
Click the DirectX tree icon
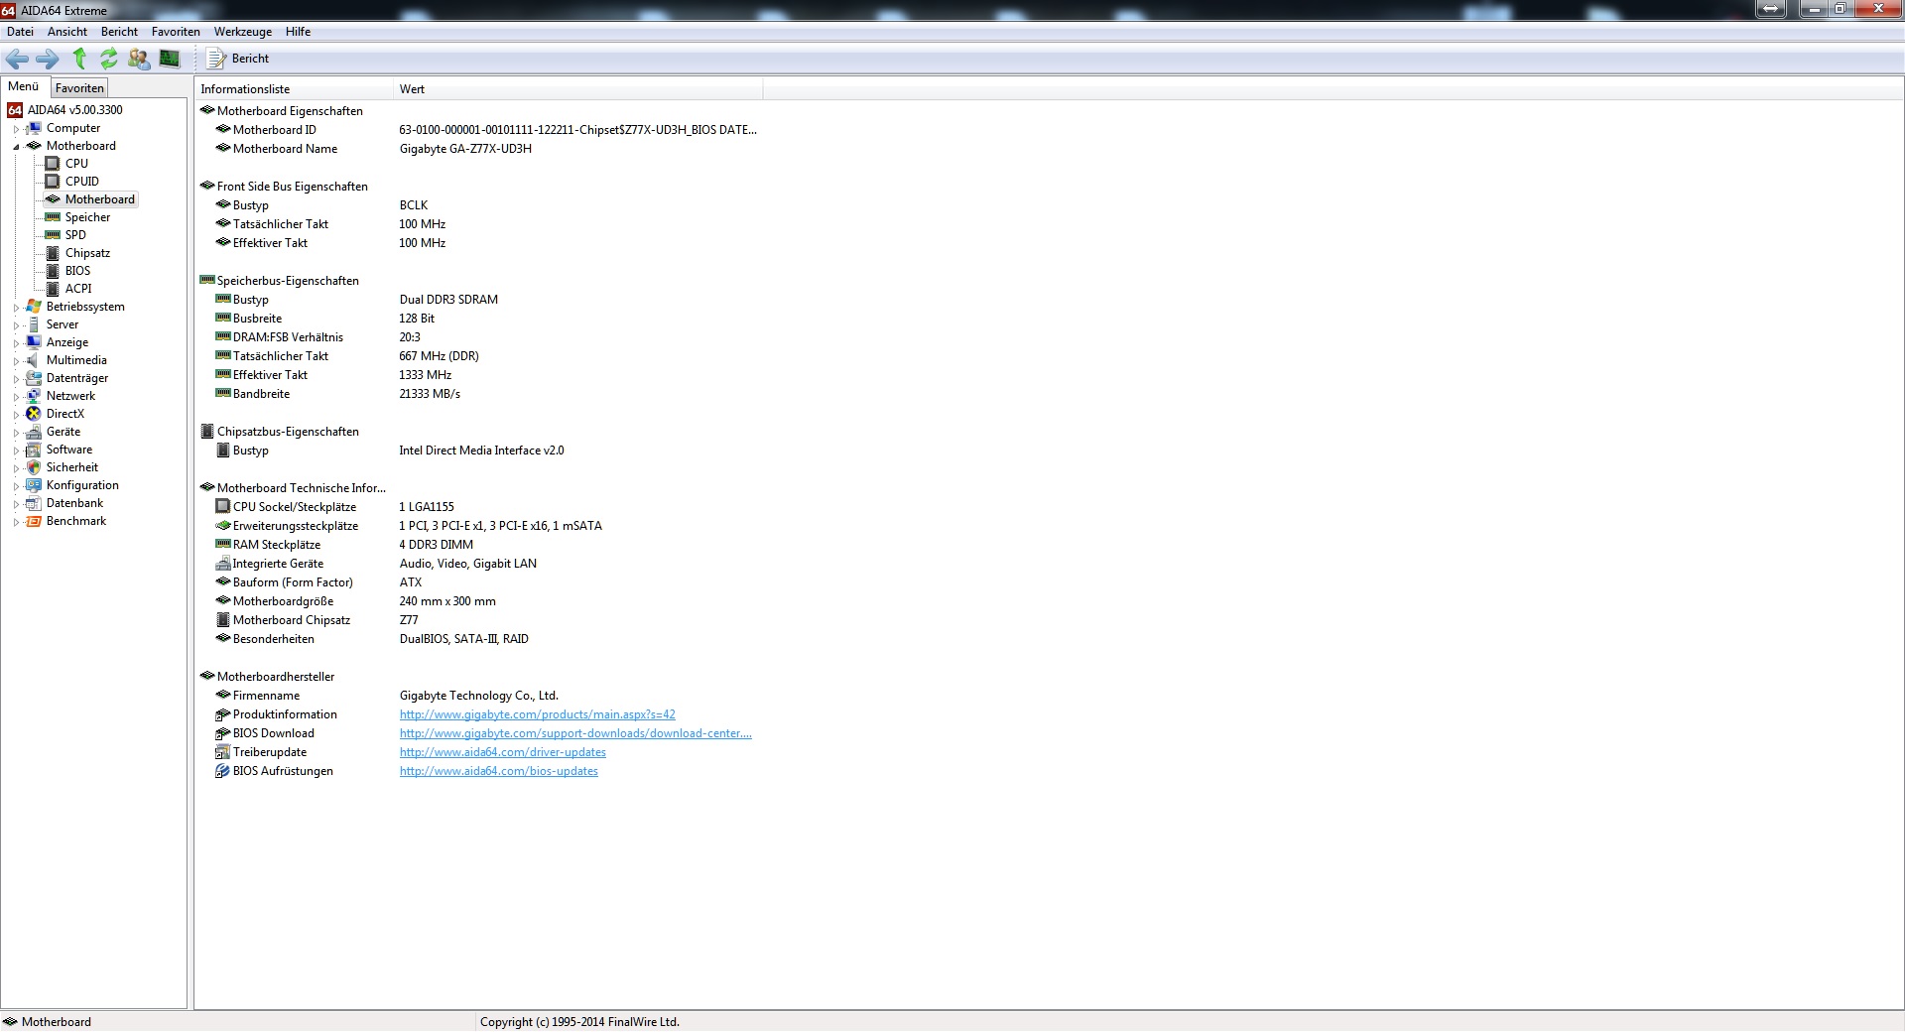pyautogui.click(x=34, y=414)
